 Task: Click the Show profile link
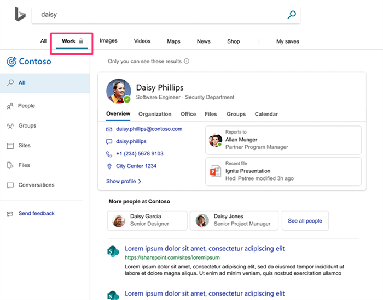click(121, 182)
